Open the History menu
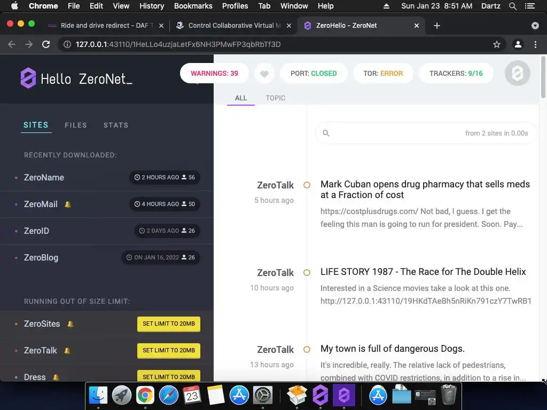 coord(151,6)
